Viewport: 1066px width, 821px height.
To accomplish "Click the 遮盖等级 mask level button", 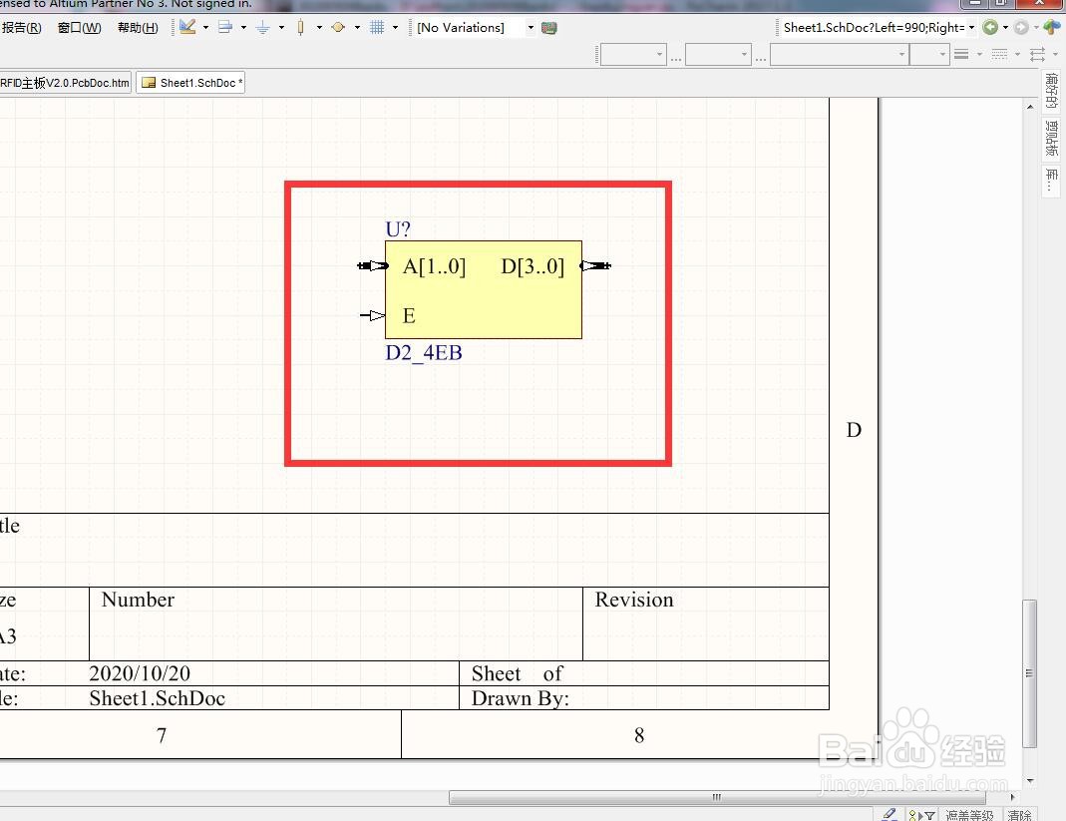I will click(969, 815).
